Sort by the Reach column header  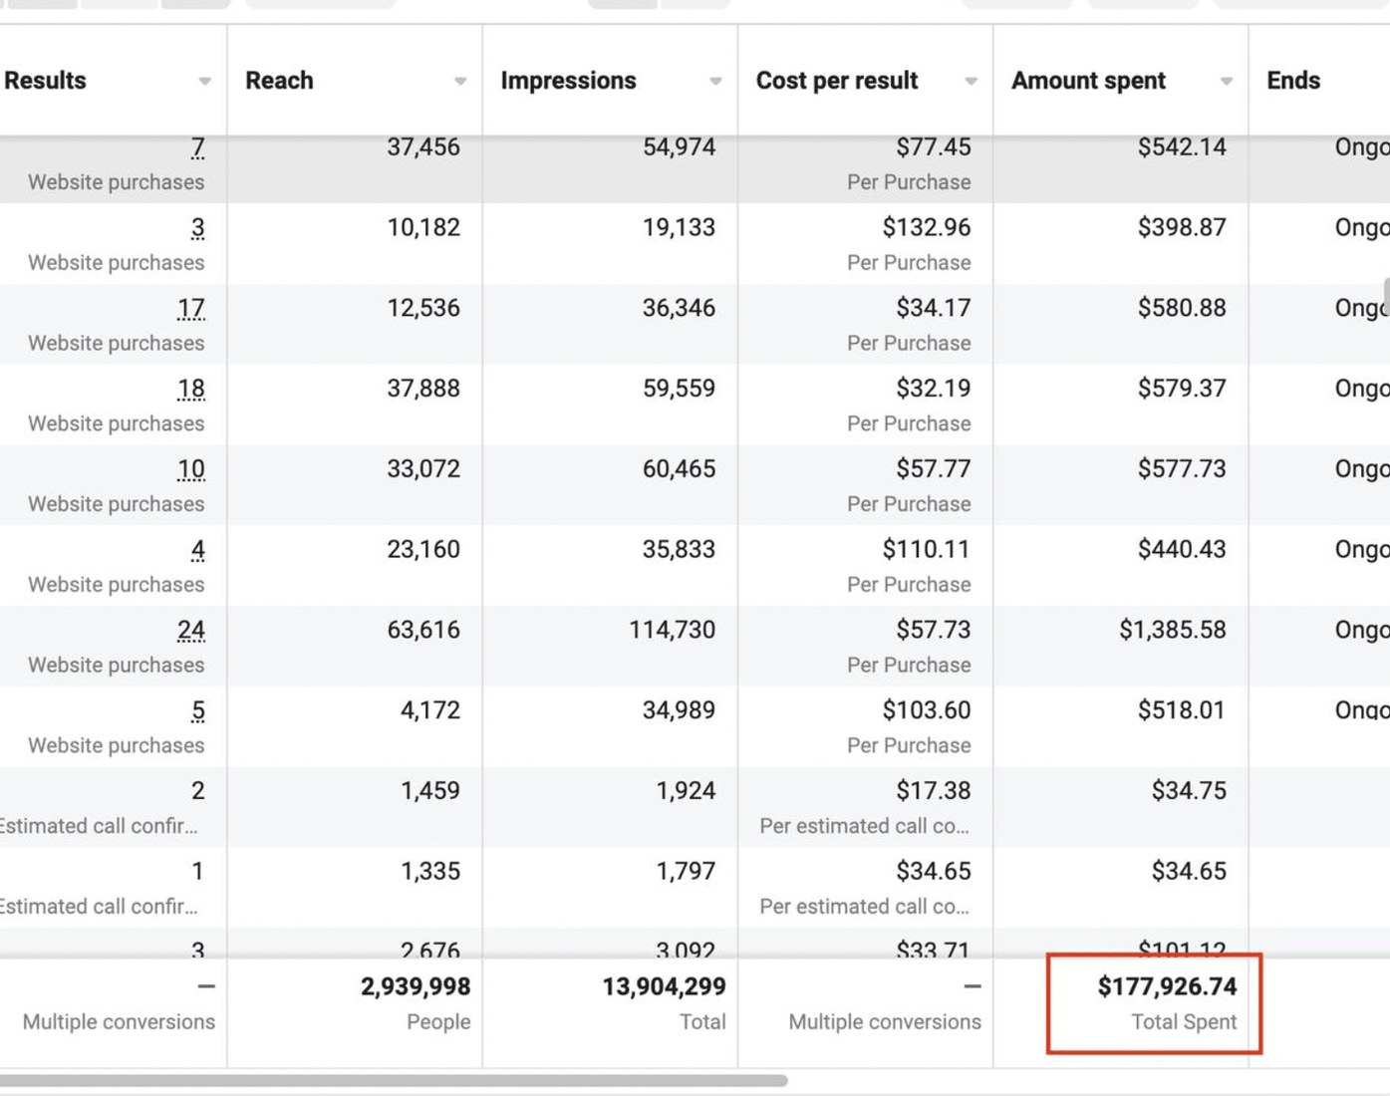pyautogui.click(x=279, y=81)
